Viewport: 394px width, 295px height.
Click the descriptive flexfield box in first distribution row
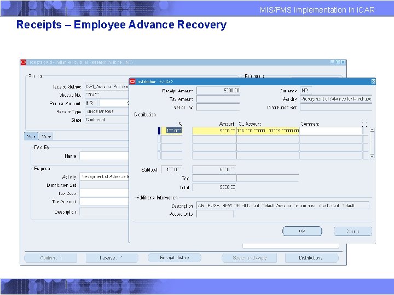(366, 131)
